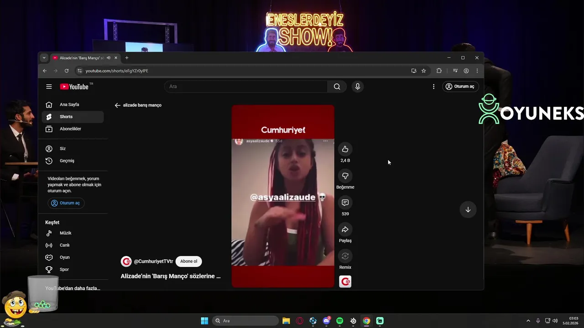Image resolution: width=584 pixels, height=328 pixels.
Task: Open Ana Sayfa in sidebar
Action: coord(73,105)
